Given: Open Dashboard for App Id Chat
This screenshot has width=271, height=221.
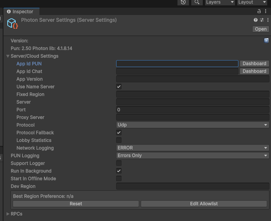Looking at the screenshot, I should (254, 71).
